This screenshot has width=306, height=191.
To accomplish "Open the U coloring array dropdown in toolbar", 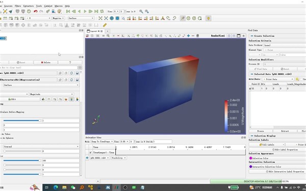I will click(x=38, y=18).
